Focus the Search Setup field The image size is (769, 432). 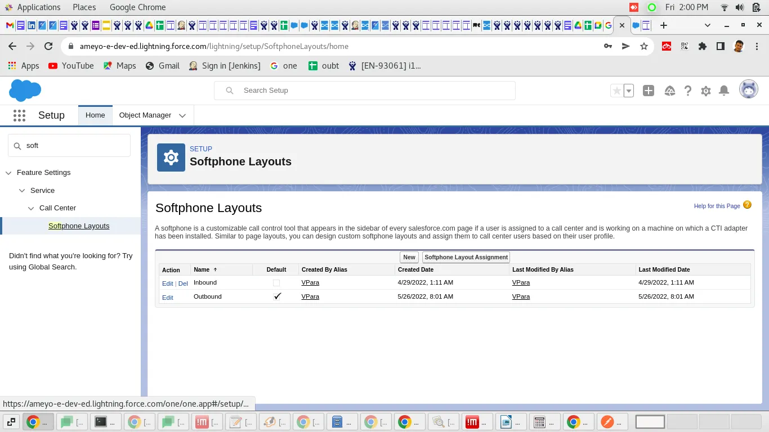(x=365, y=91)
